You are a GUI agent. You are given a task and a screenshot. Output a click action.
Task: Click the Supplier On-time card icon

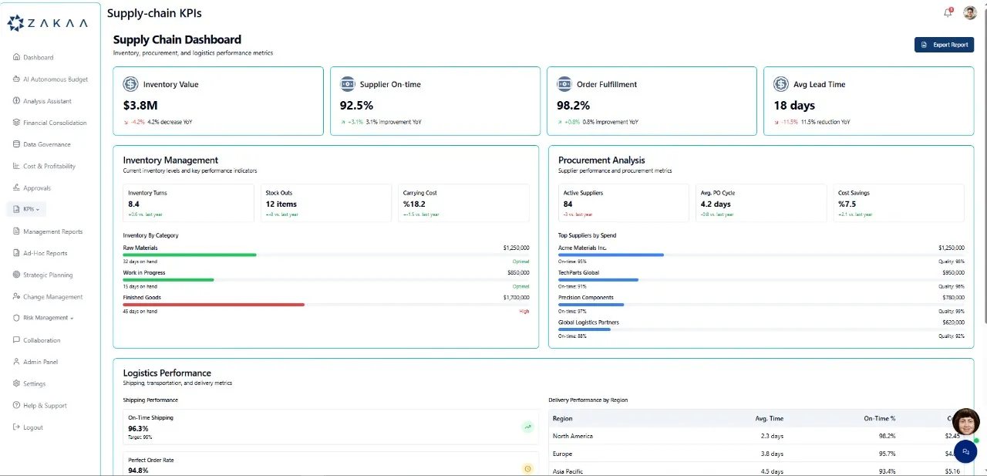348,84
